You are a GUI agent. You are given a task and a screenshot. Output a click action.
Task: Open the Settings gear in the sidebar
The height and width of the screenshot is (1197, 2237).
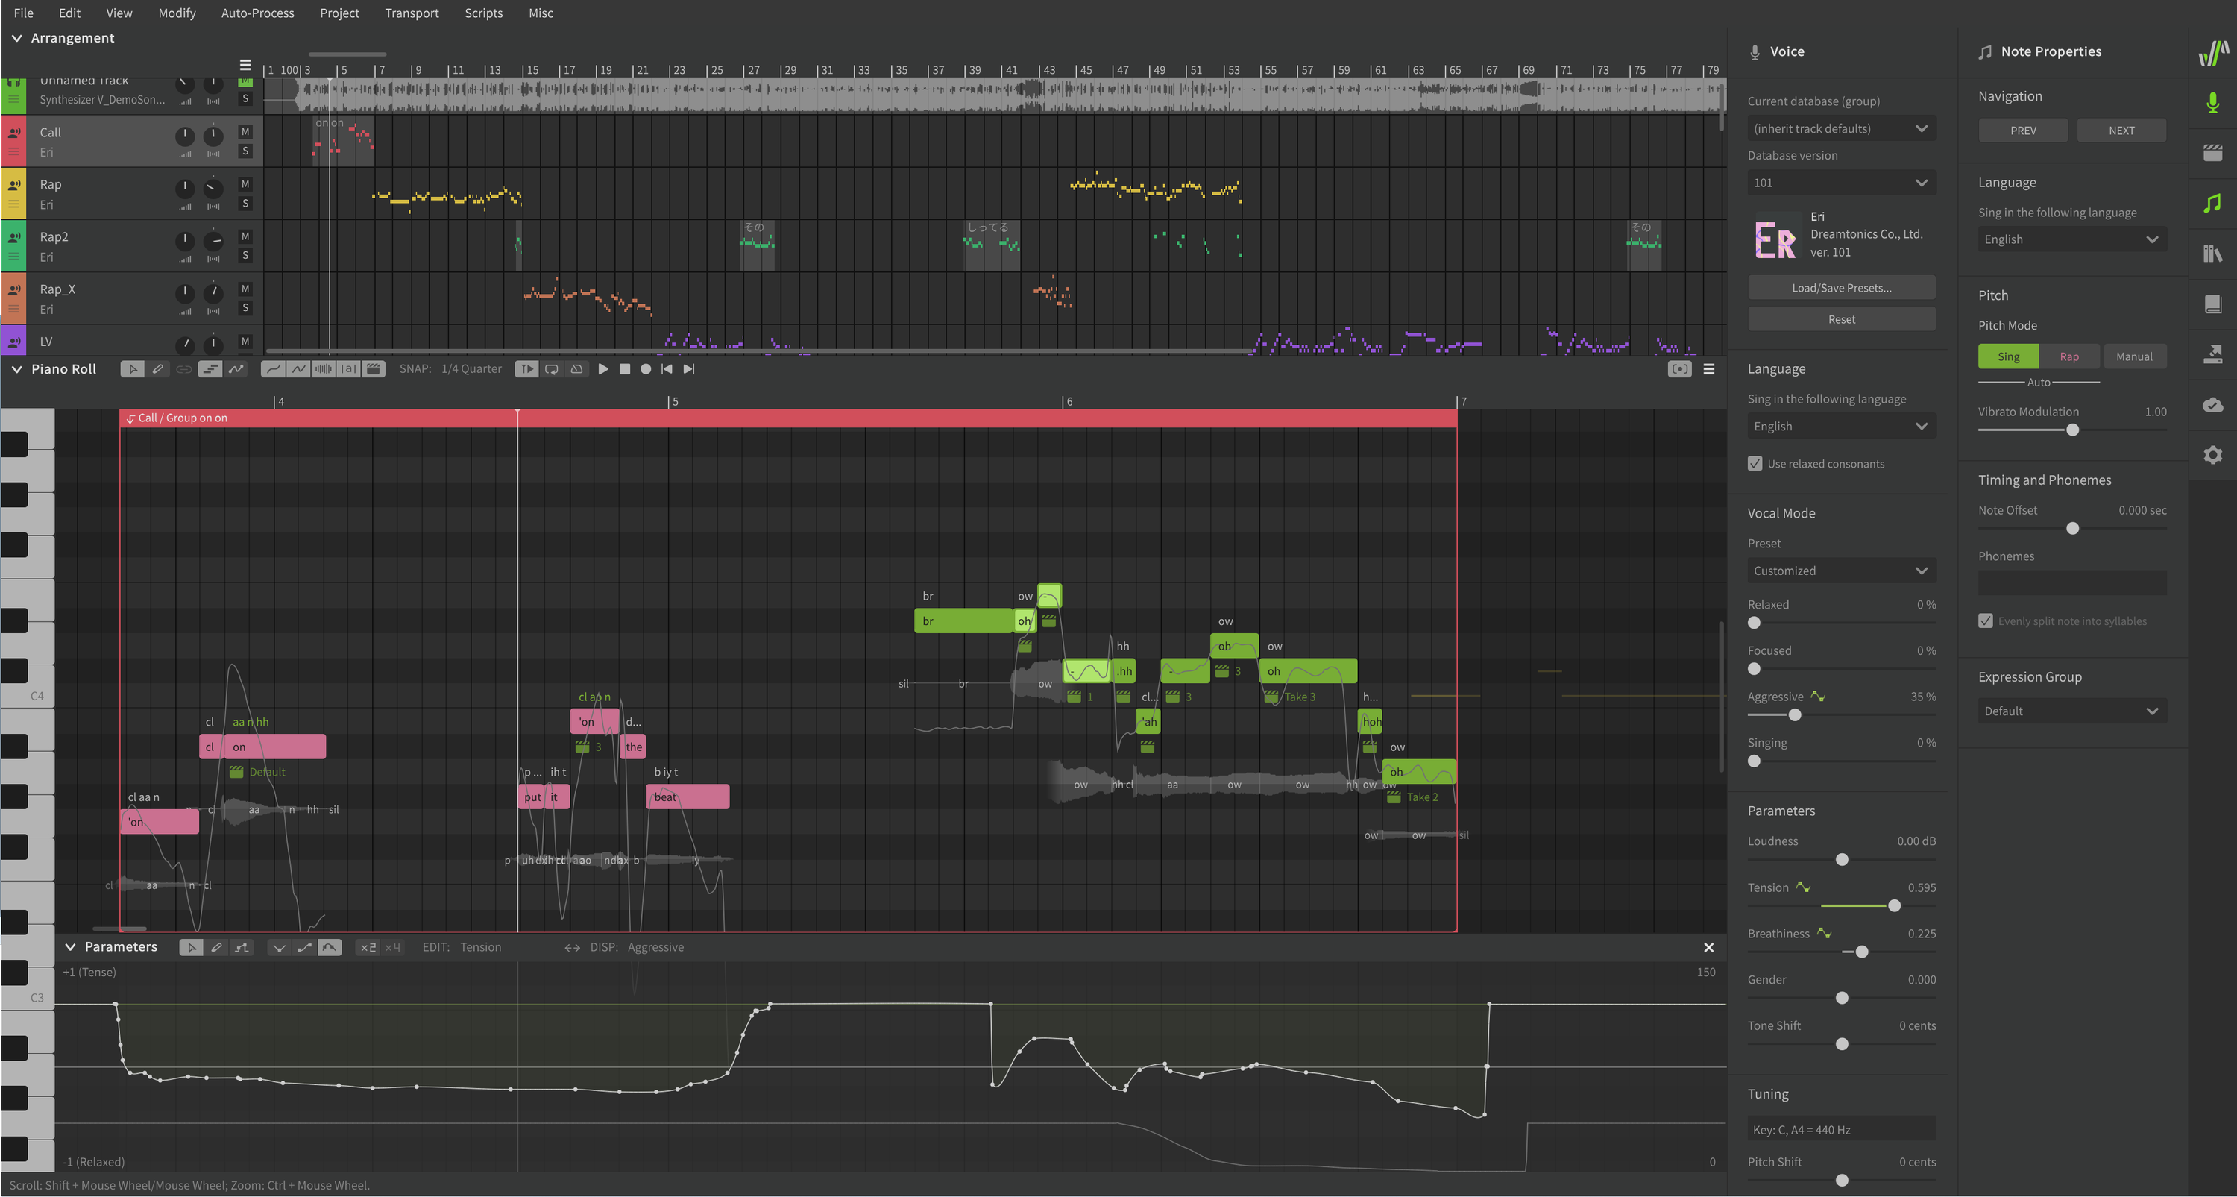(x=2212, y=454)
